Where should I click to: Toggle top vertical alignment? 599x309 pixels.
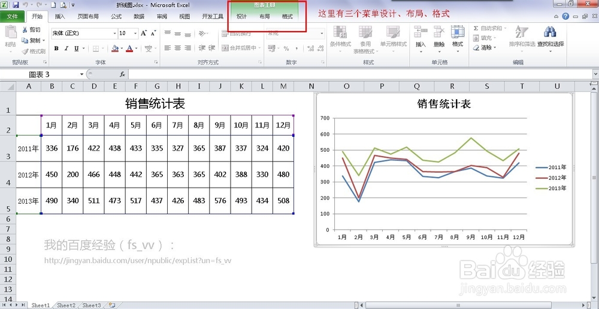(x=167, y=33)
